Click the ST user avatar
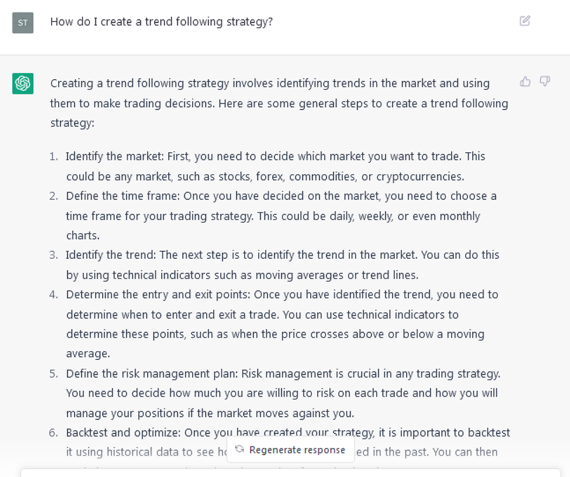570x477 pixels. pos(23,23)
